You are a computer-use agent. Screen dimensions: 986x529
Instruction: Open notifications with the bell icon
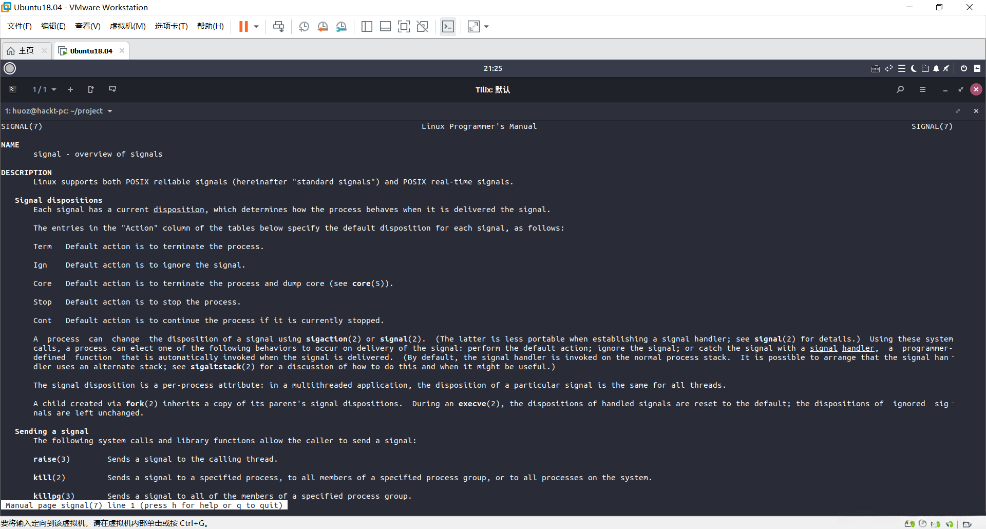(x=936, y=68)
